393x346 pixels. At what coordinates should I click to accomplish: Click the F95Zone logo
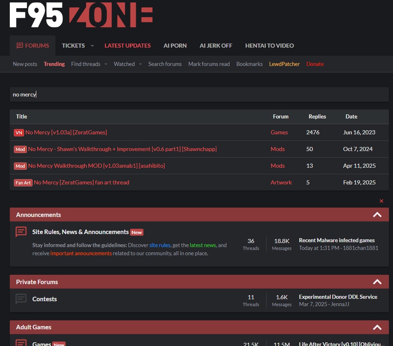tap(81, 15)
